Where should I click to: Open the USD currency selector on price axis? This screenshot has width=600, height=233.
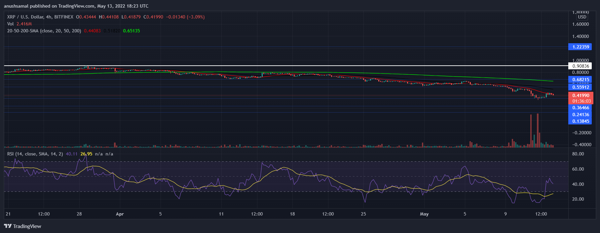tap(582, 17)
